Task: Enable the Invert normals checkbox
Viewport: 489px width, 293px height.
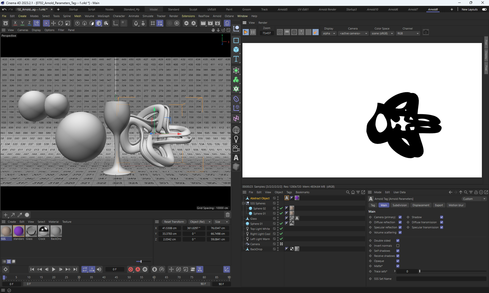Action: tap(398, 246)
